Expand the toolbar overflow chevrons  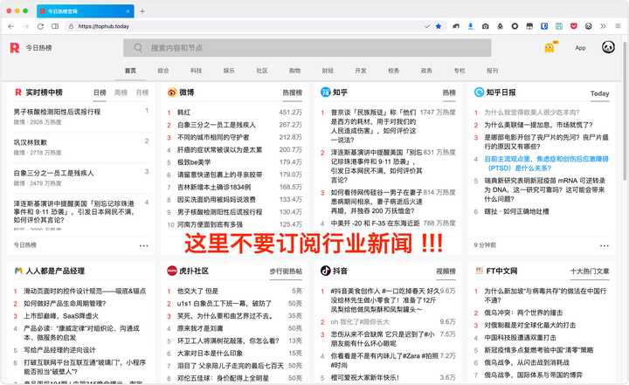[x=603, y=26]
